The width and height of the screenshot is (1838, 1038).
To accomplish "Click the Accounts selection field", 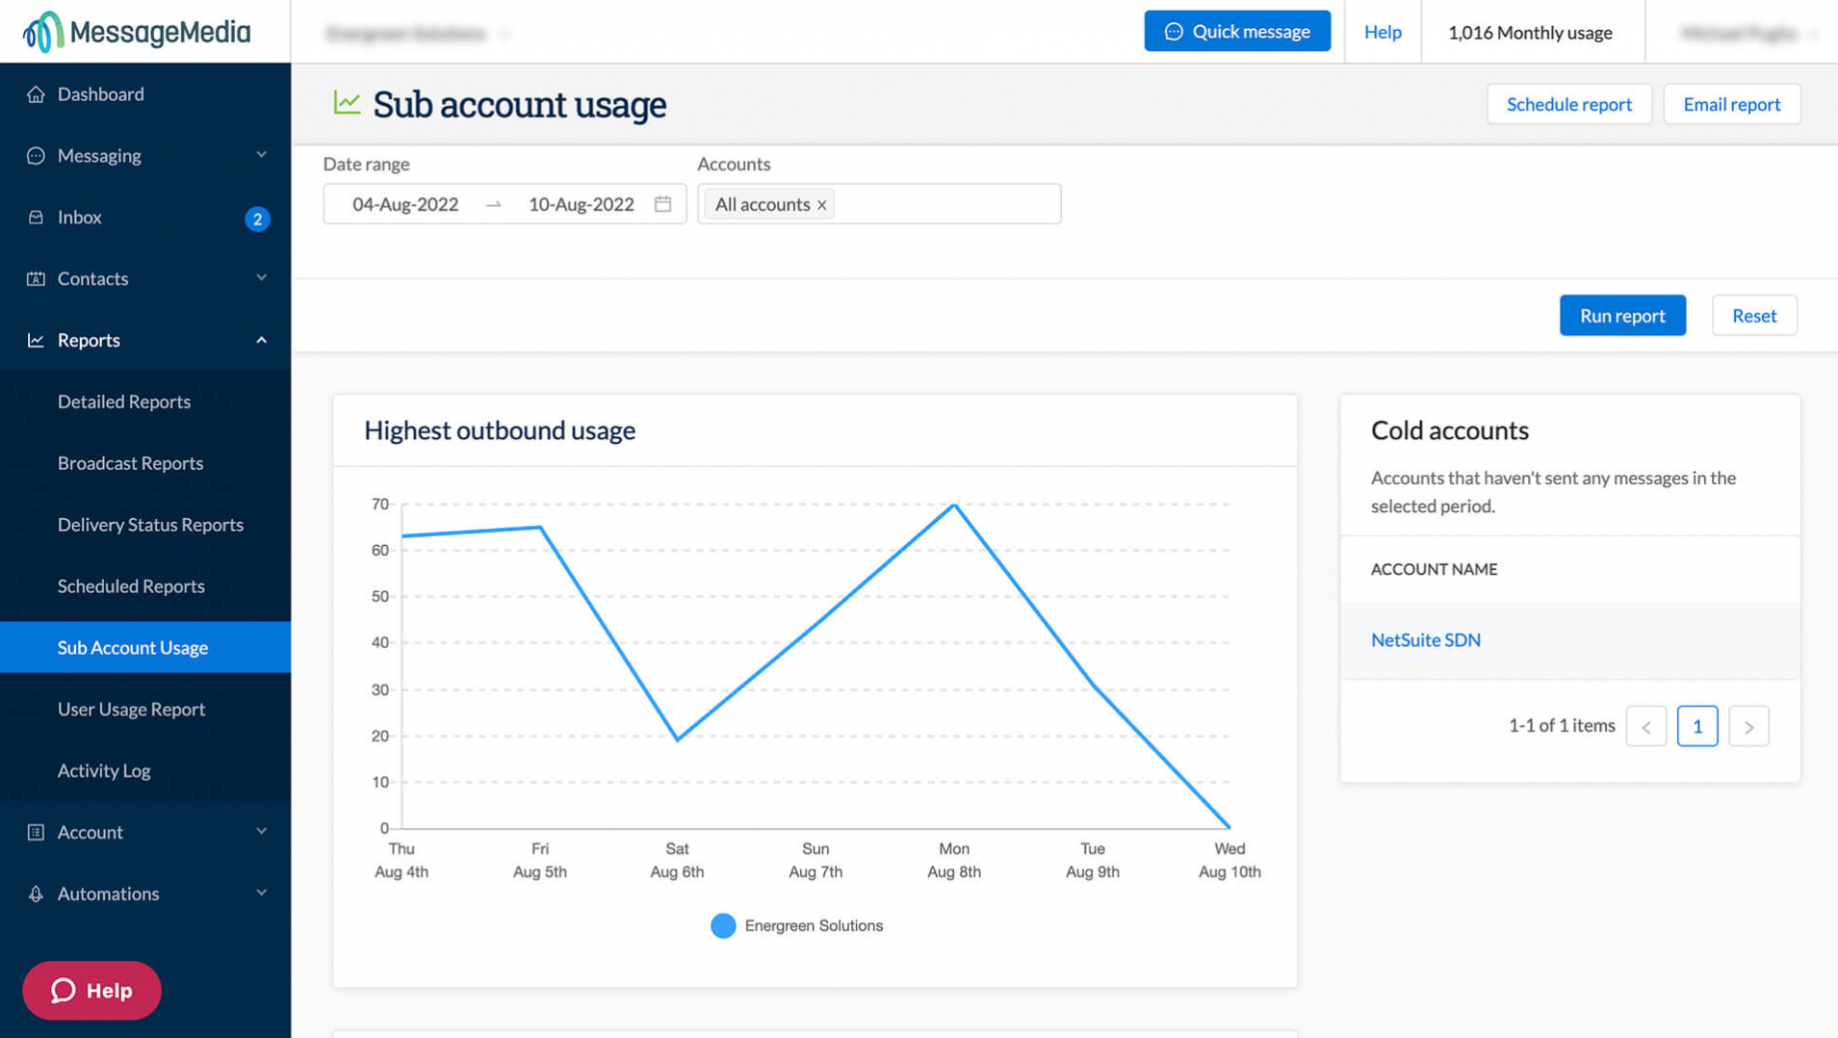I will coord(879,204).
